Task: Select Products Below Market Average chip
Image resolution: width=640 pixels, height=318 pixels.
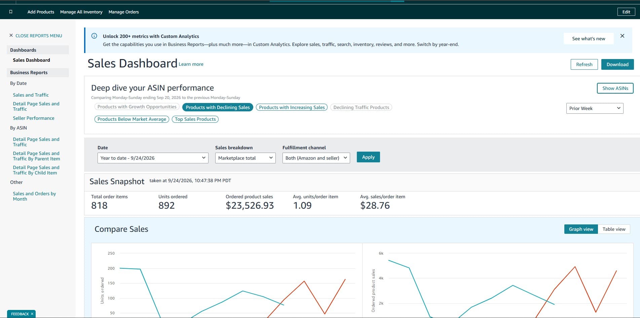Action: [132, 119]
